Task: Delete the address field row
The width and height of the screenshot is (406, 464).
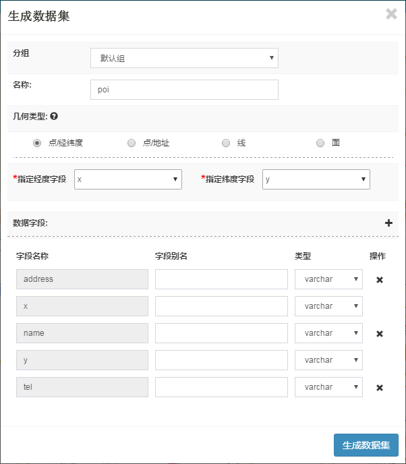Action: tap(380, 280)
